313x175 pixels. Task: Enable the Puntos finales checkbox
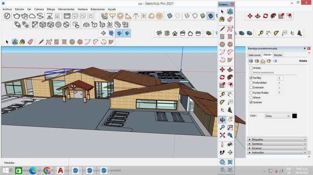pos(251,92)
